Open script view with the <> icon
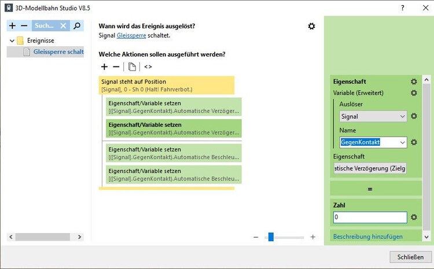This screenshot has width=434, height=269. [x=148, y=67]
